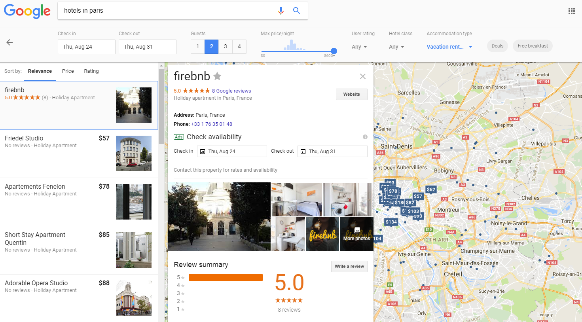582x322 pixels.
Task: Close the firebnb details panel
Action: coord(362,76)
